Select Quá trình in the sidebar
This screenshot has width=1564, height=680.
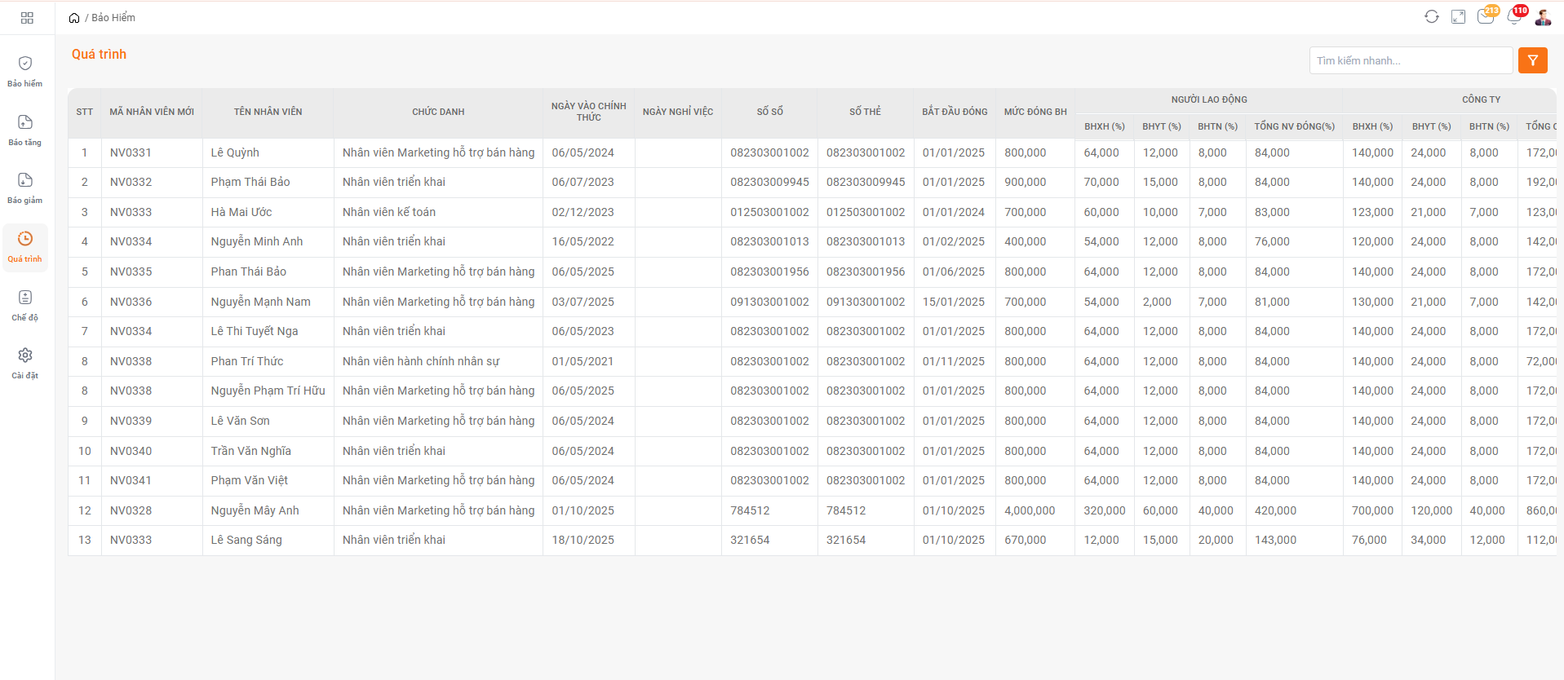pos(25,246)
